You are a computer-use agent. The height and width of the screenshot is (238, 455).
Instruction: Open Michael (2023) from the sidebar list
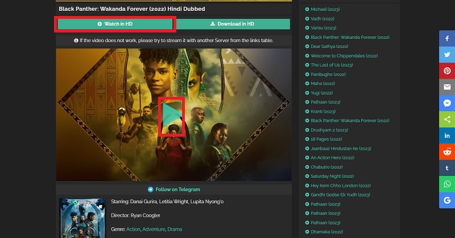click(322, 9)
